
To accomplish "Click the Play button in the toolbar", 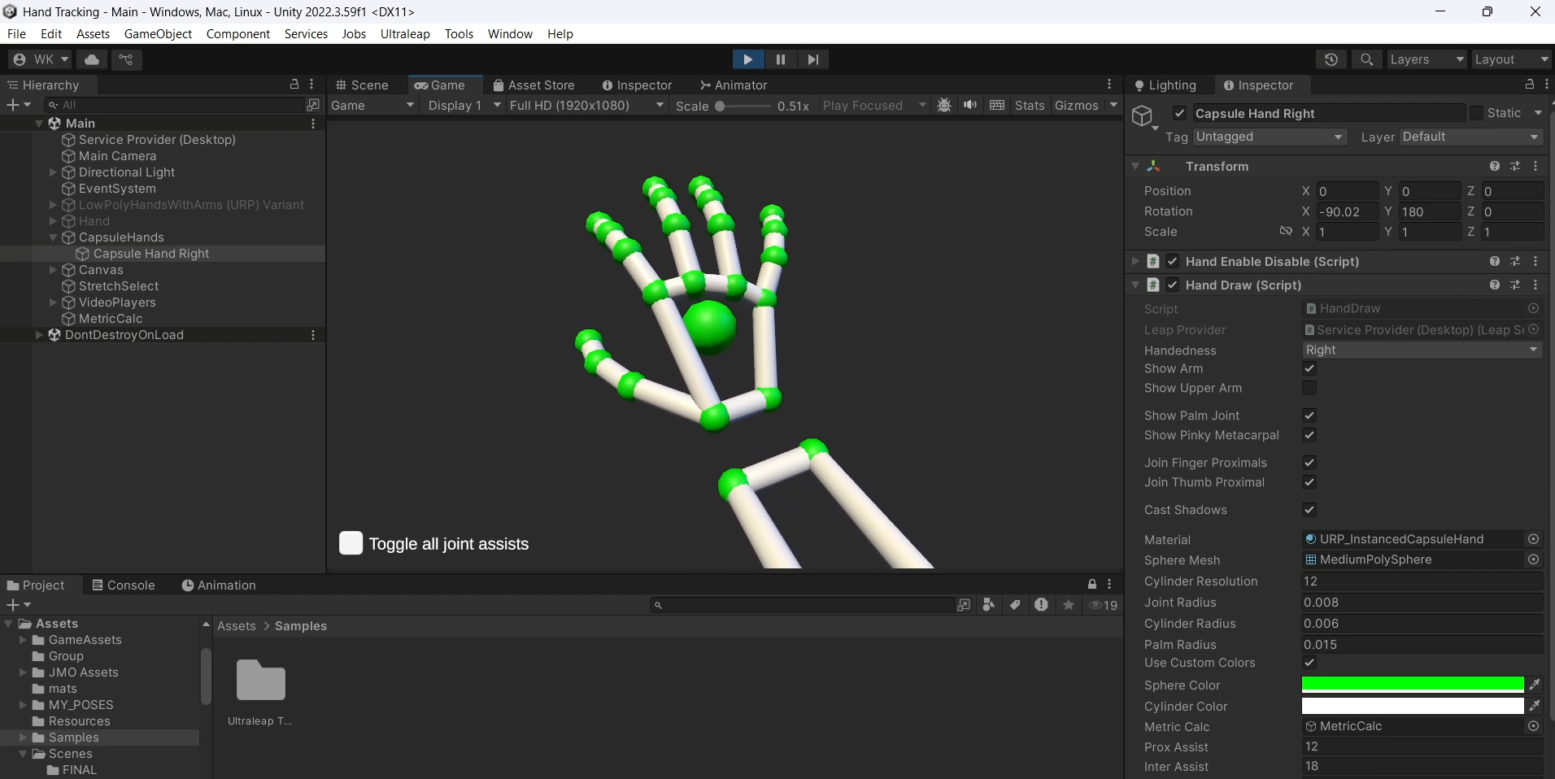I will (747, 59).
